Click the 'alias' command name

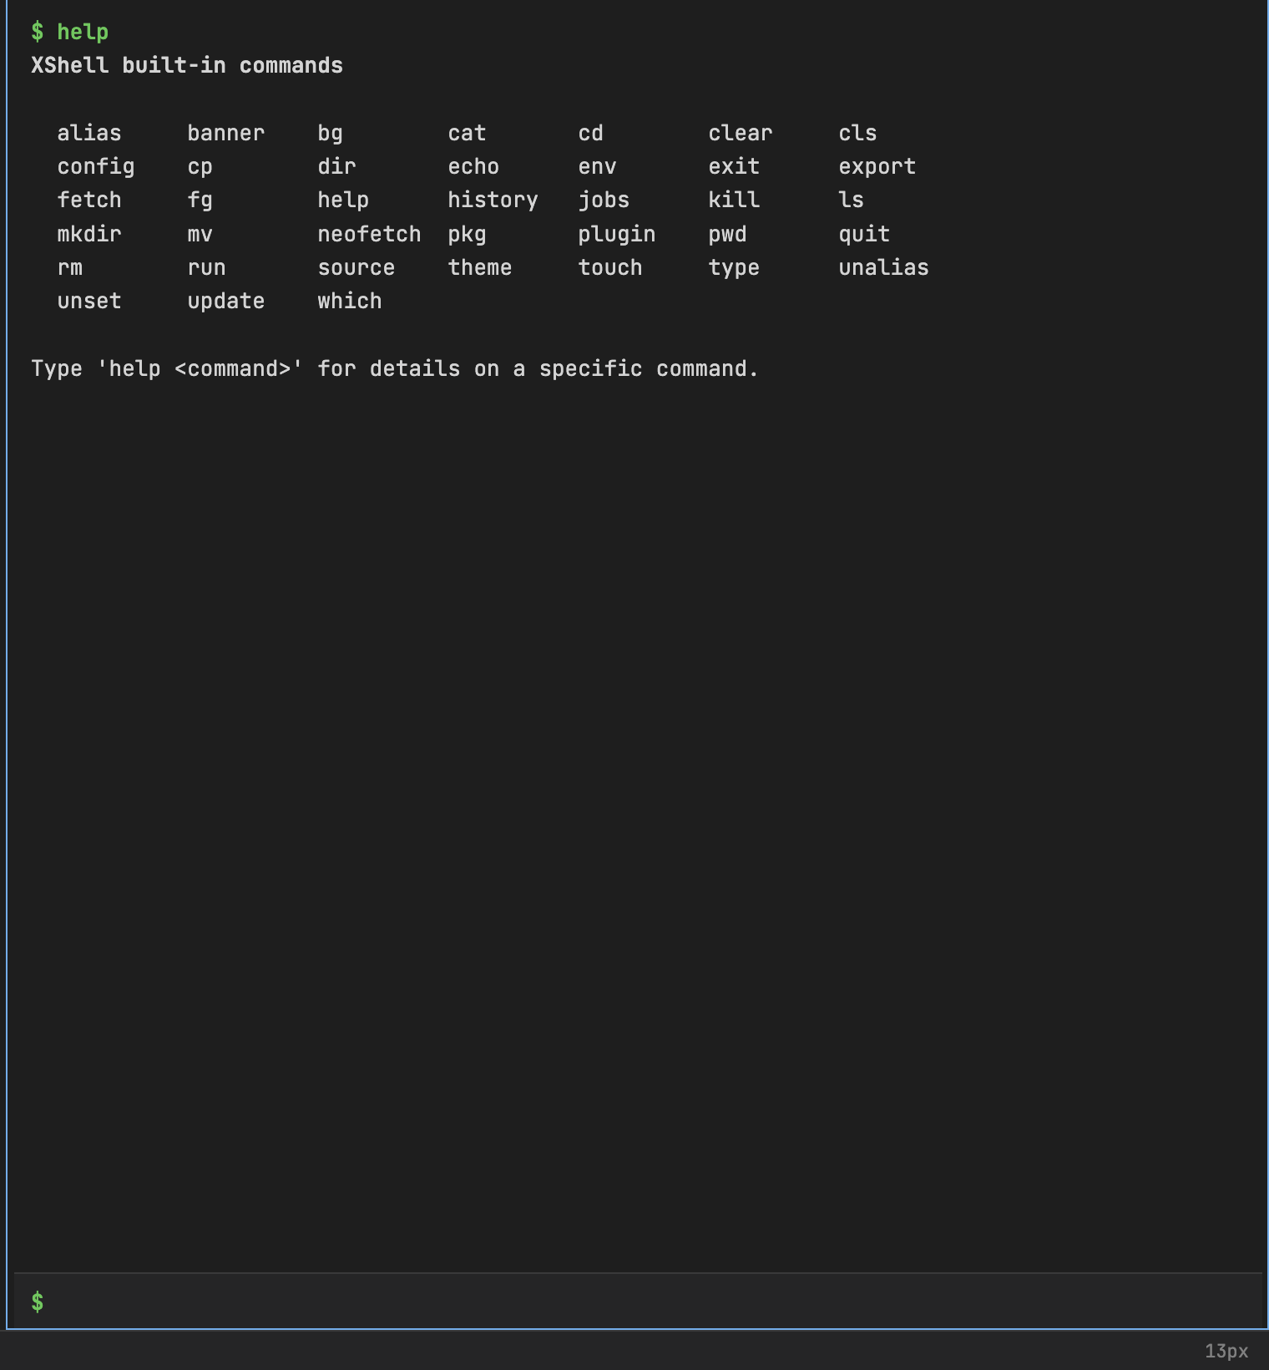(89, 134)
